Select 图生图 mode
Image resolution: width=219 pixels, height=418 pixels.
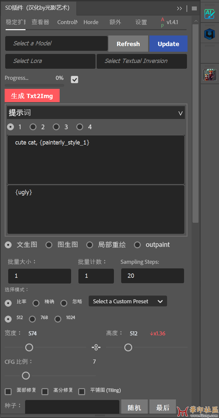(x=49, y=245)
